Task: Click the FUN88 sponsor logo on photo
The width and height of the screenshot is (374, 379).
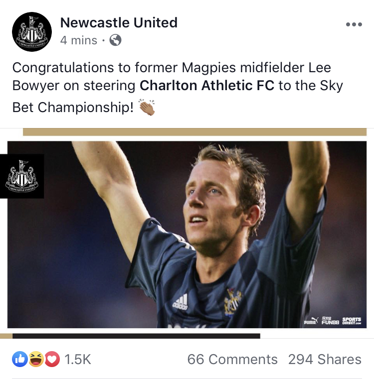Action: (330, 321)
